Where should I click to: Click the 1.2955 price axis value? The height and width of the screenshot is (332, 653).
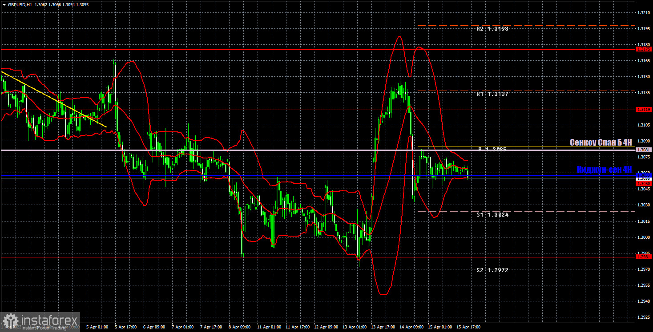(x=644, y=285)
